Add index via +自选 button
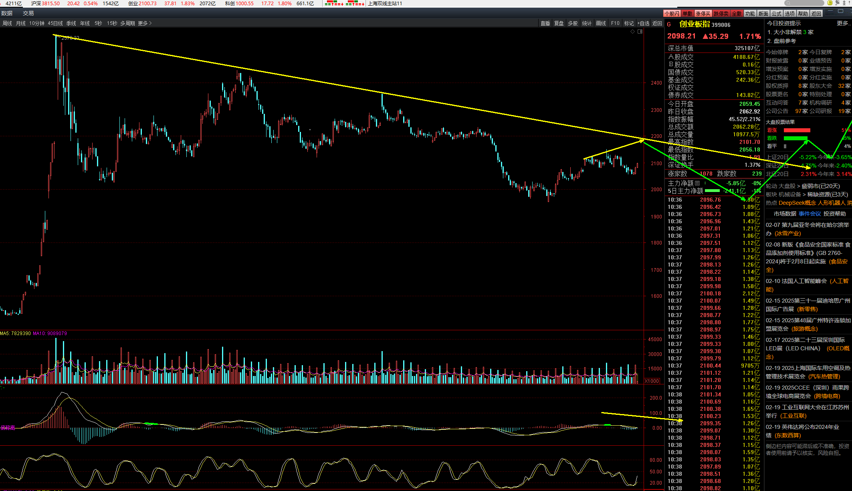The width and height of the screenshot is (852, 491). [x=643, y=23]
